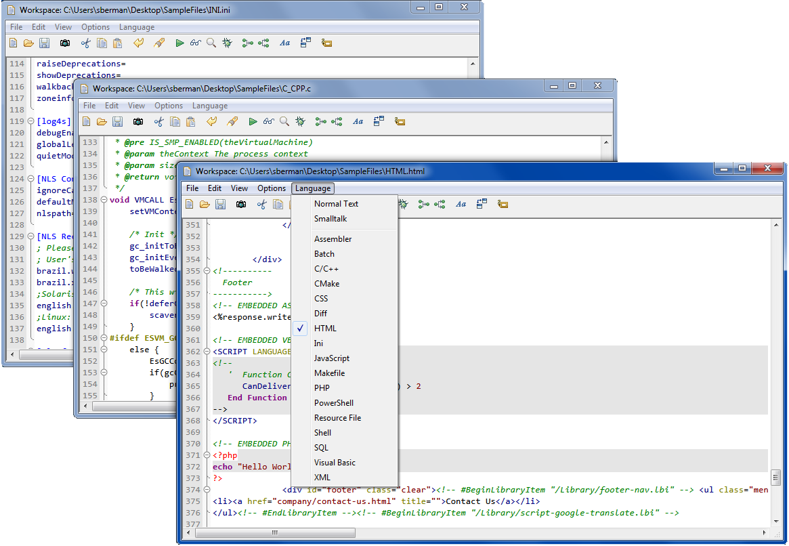Screen dimensions: 789x546
Task: Open the Edit menu in the HTML window
Action: [214, 188]
